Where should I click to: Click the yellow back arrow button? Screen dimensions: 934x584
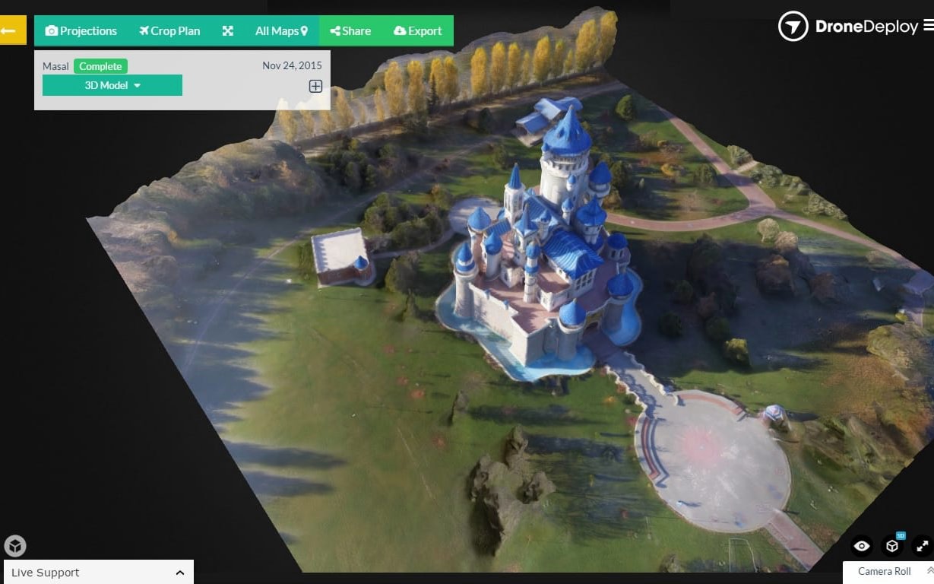point(11,30)
